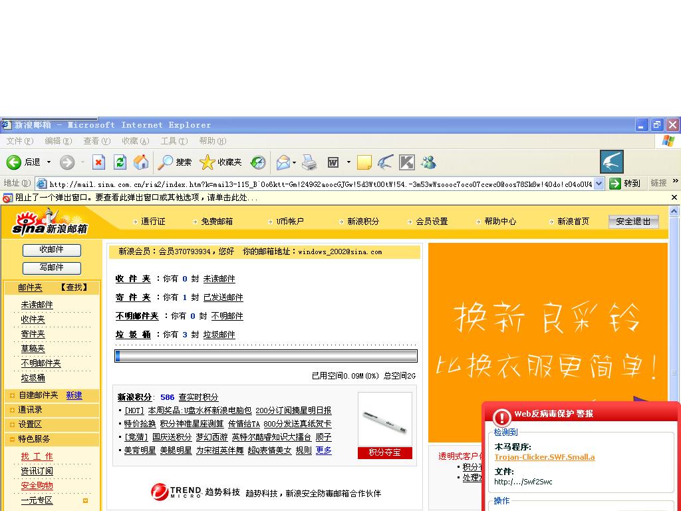Click the popup blocked icon in info bar

pos(7,198)
